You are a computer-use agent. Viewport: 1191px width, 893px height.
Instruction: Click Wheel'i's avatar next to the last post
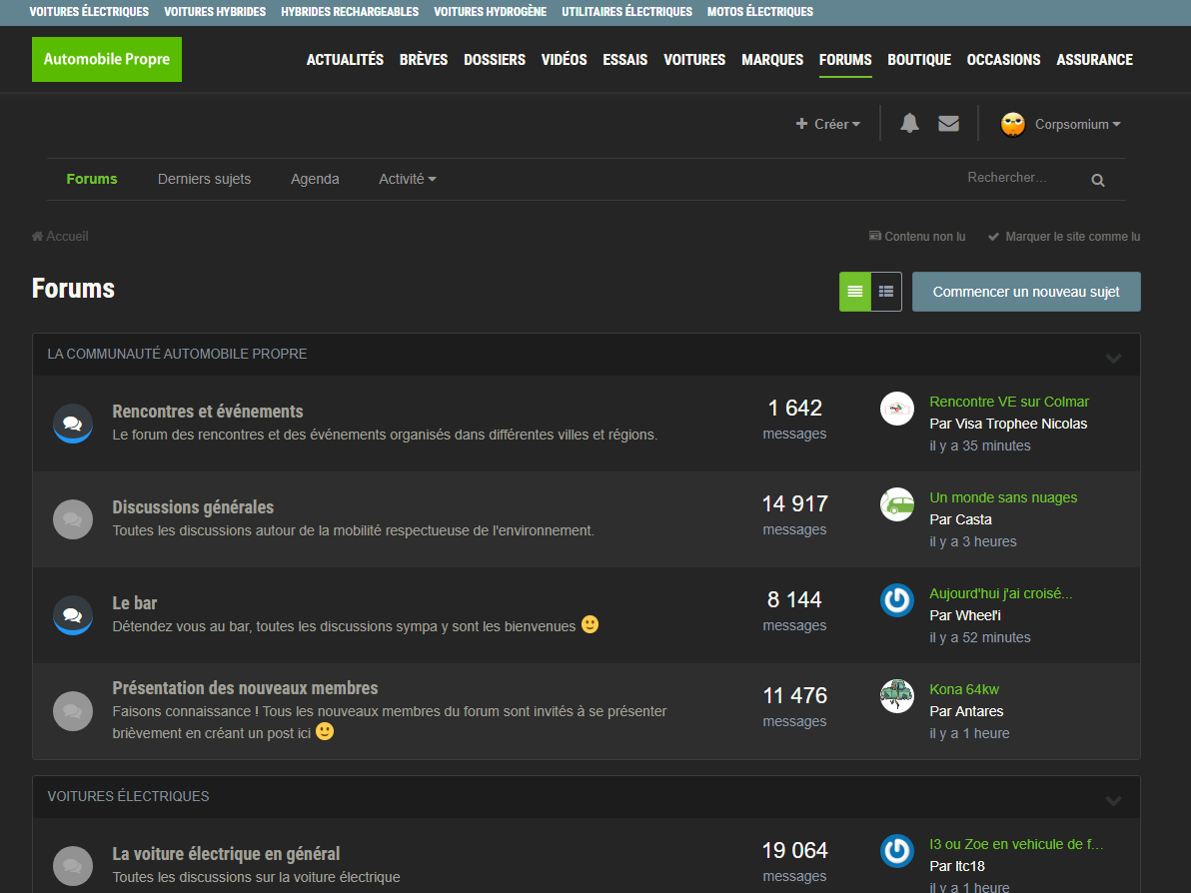[896, 599]
